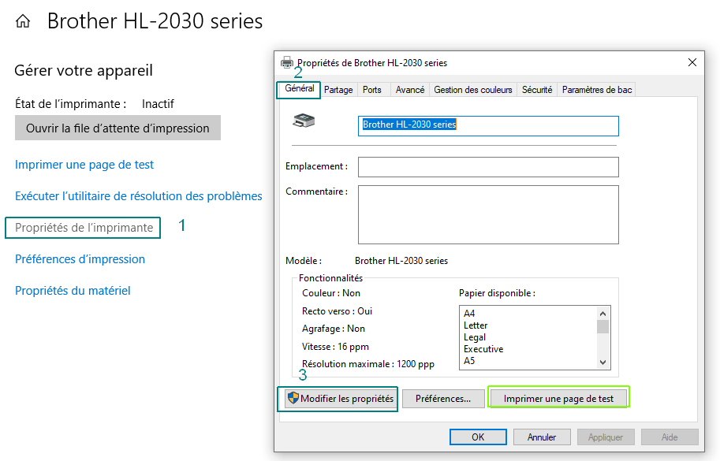Open the Partage tab
720x461 pixels.
pyautogui.click(x=338, y=90)
